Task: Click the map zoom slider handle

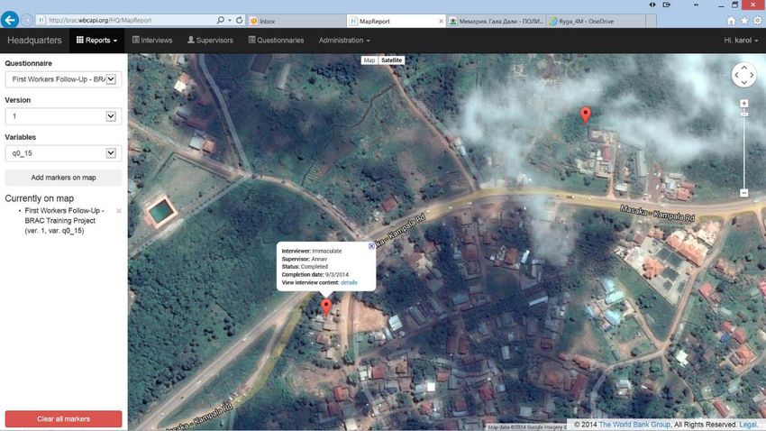Action: [x=743, y=114]
